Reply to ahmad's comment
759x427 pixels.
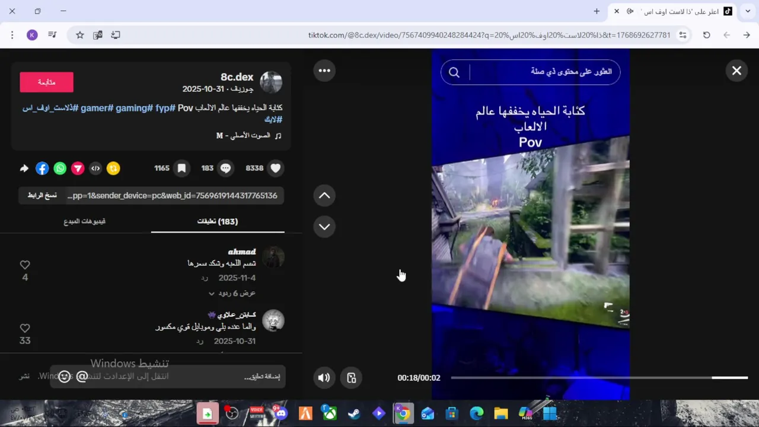coord(205,278)
